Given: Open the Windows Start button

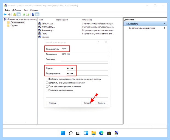Looking at the screenshot, I should click(x=63, y=133).
